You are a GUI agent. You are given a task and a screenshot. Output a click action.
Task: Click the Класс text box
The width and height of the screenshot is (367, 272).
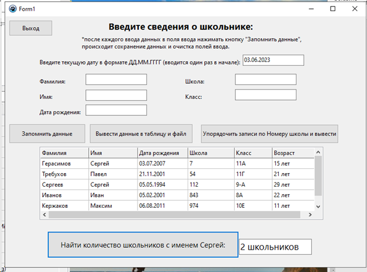click(265, 95)
